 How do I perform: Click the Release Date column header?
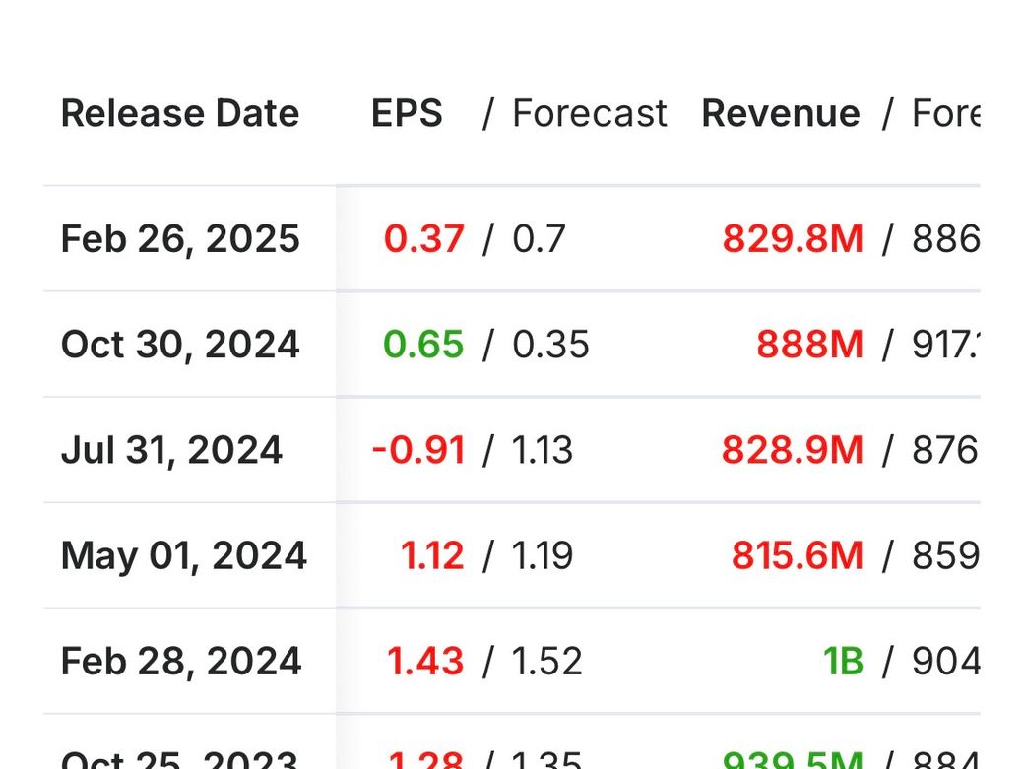click(x=180, y=114)
